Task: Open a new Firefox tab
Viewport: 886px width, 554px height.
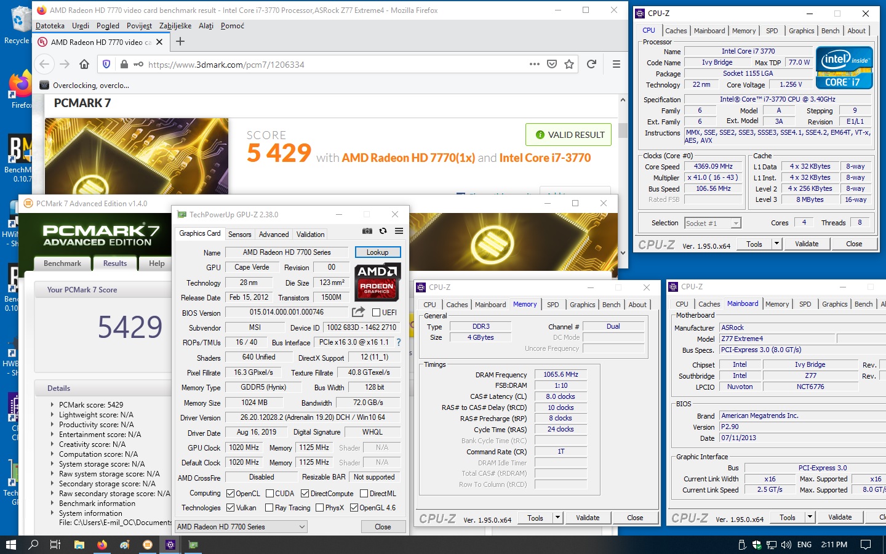Action: point(180,41)
